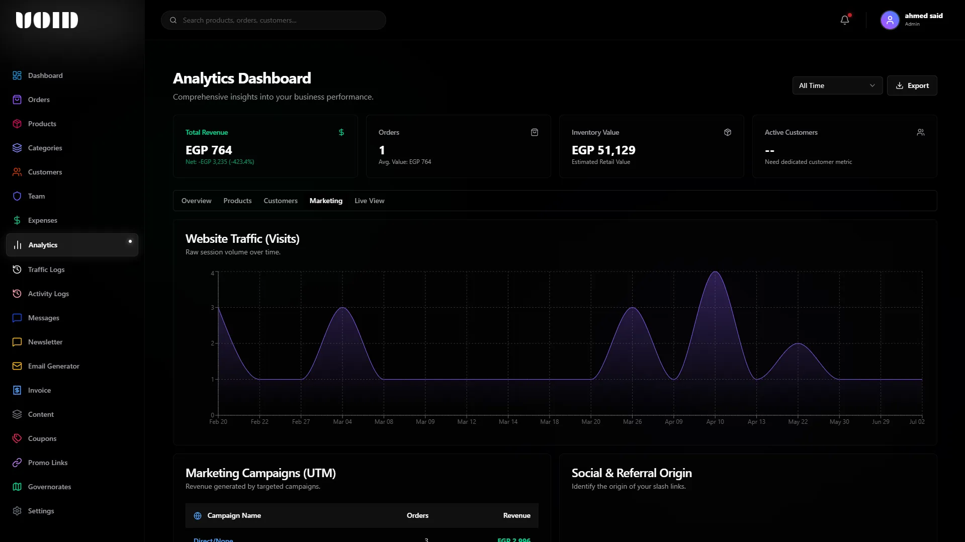Click the chevron arrow in All Time selector

coord(872,85)
